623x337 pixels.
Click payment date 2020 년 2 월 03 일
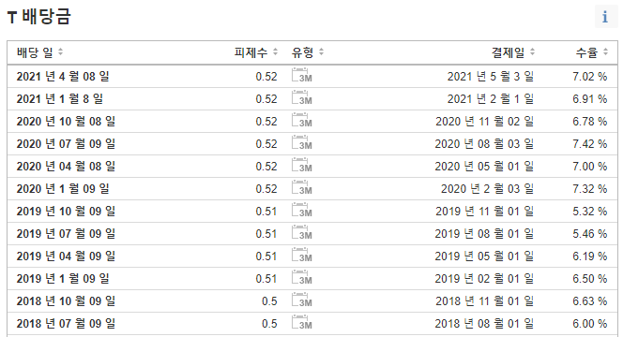(488, 189)
